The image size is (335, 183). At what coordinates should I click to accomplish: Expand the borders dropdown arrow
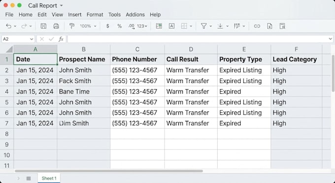191,26
